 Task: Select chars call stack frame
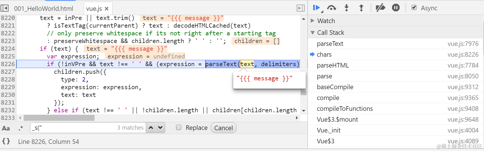[x=396, y=54]
